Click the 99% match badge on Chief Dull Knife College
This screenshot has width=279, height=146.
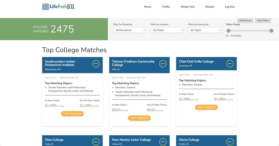pyautogui.click(x=230, y=64)
